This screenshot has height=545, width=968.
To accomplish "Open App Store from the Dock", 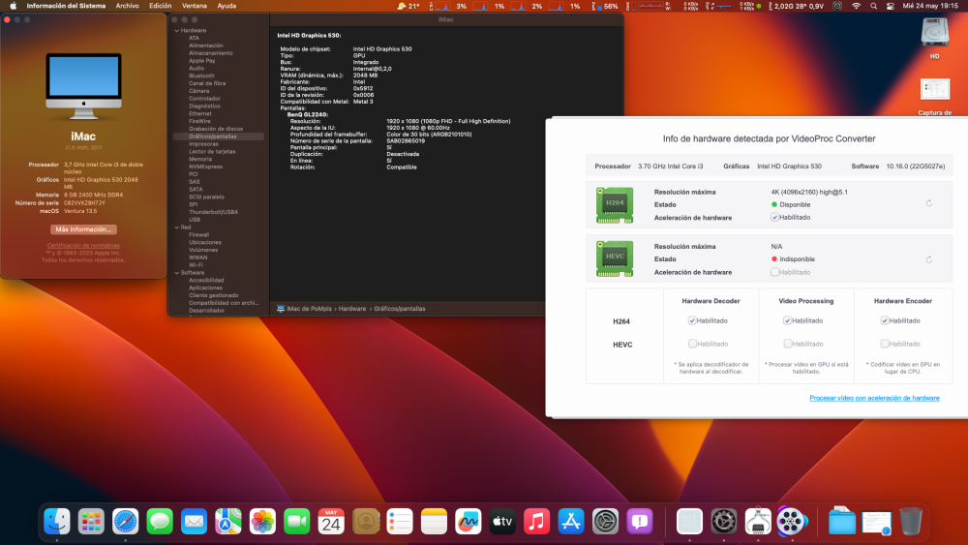I will coord(571,522).
